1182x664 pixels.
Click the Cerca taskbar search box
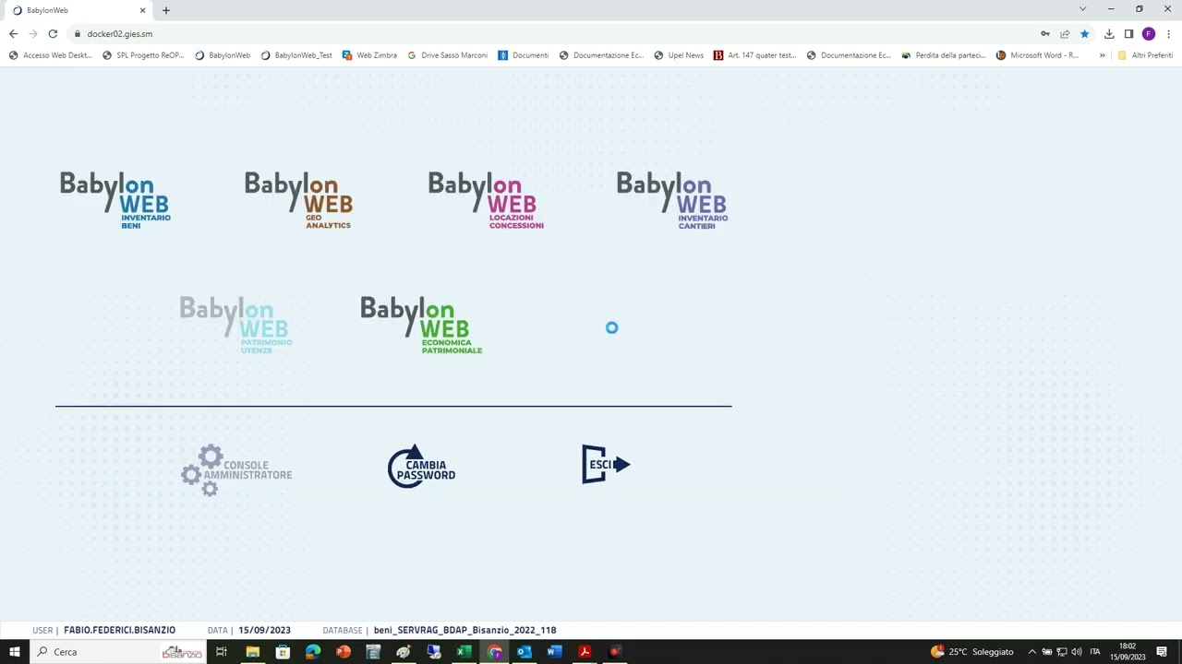120,652
